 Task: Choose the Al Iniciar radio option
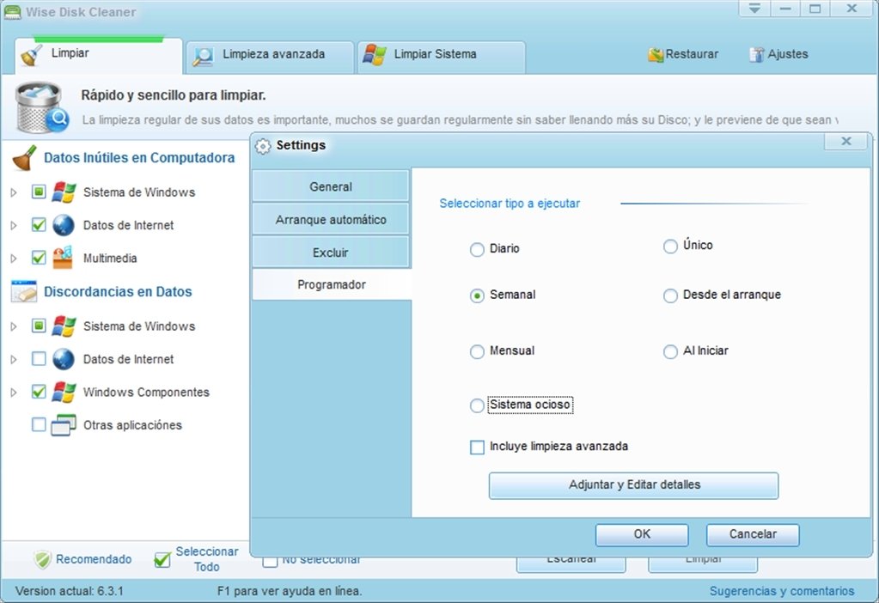(x=670, y=352)
